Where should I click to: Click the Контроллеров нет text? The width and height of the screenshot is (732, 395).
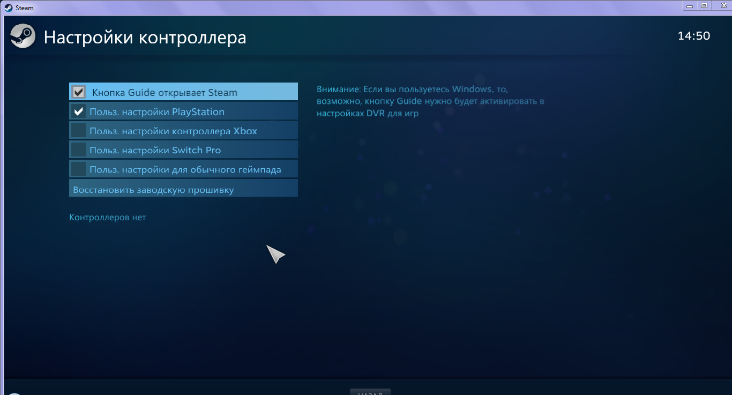(x=108, y=217)
